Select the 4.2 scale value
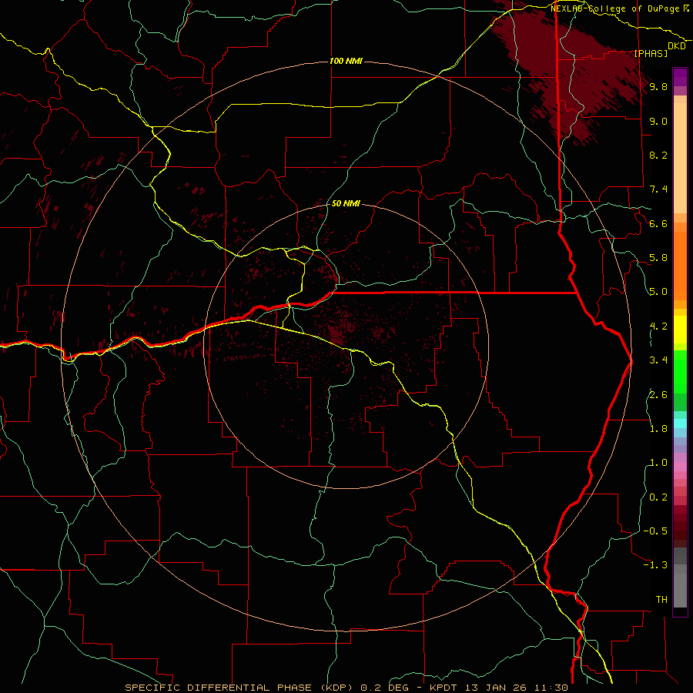The image size is (693, 693). 658,326
